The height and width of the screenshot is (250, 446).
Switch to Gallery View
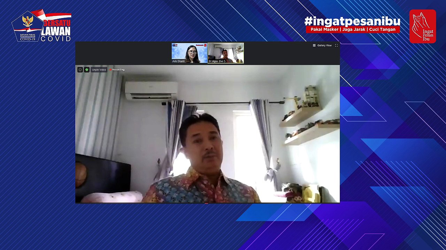click(x=322, y=45)
